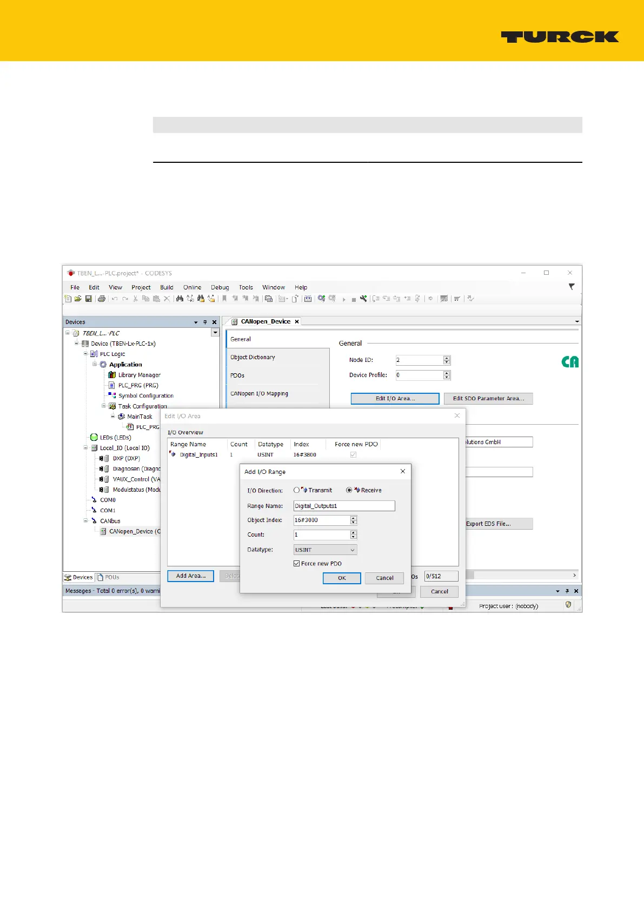Screen dimensions: 644x911
Task: Open the editor tab list dropdown arrow
Action: [577, 321]
